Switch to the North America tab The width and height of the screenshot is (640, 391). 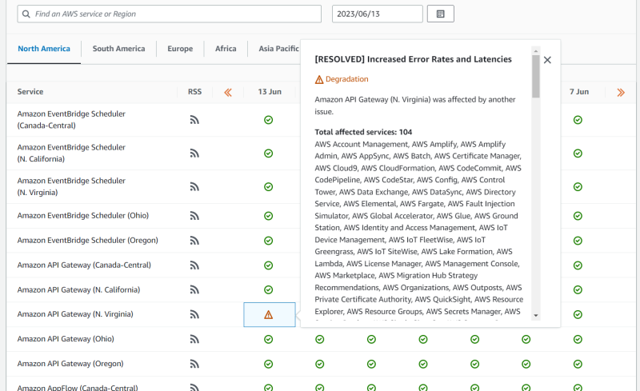pos(44,49)
